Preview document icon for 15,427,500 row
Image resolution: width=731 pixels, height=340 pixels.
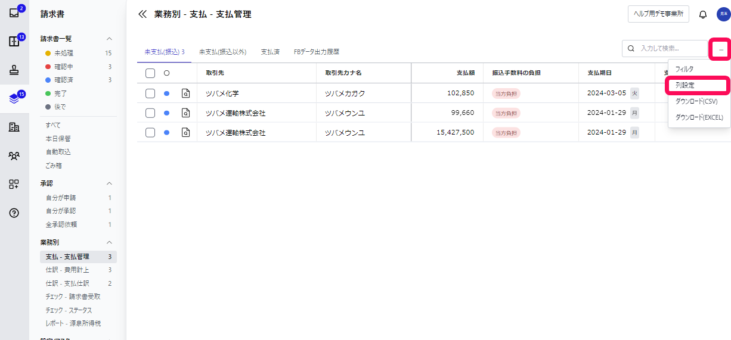coord(185,133)
